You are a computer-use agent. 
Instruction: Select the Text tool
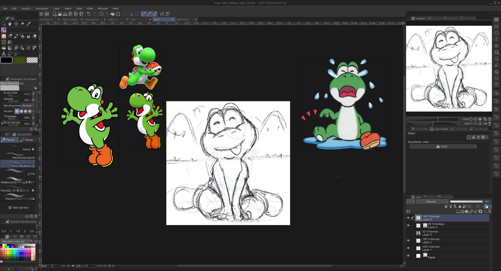tap(4, 54)
